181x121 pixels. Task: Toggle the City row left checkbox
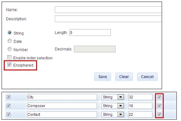8,97
